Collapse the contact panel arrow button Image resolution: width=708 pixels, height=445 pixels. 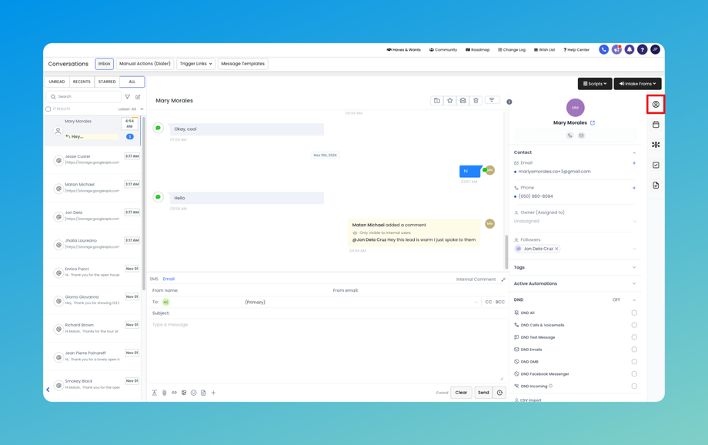pyautogui.click(x=509, y=102)
